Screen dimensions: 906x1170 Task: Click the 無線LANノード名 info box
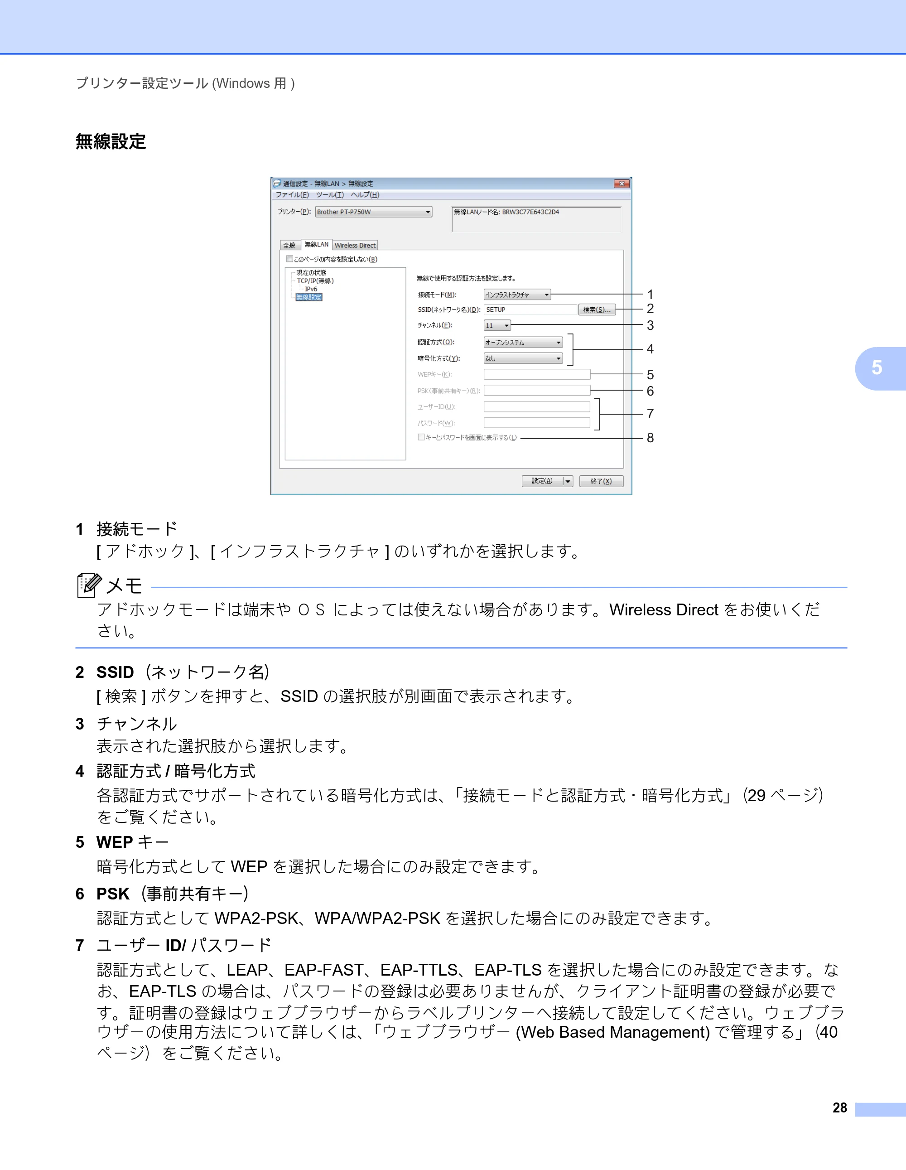point(536,219)
